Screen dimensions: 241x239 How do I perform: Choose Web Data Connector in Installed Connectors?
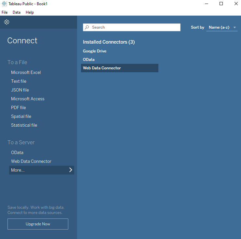click(x=102, y=68)
